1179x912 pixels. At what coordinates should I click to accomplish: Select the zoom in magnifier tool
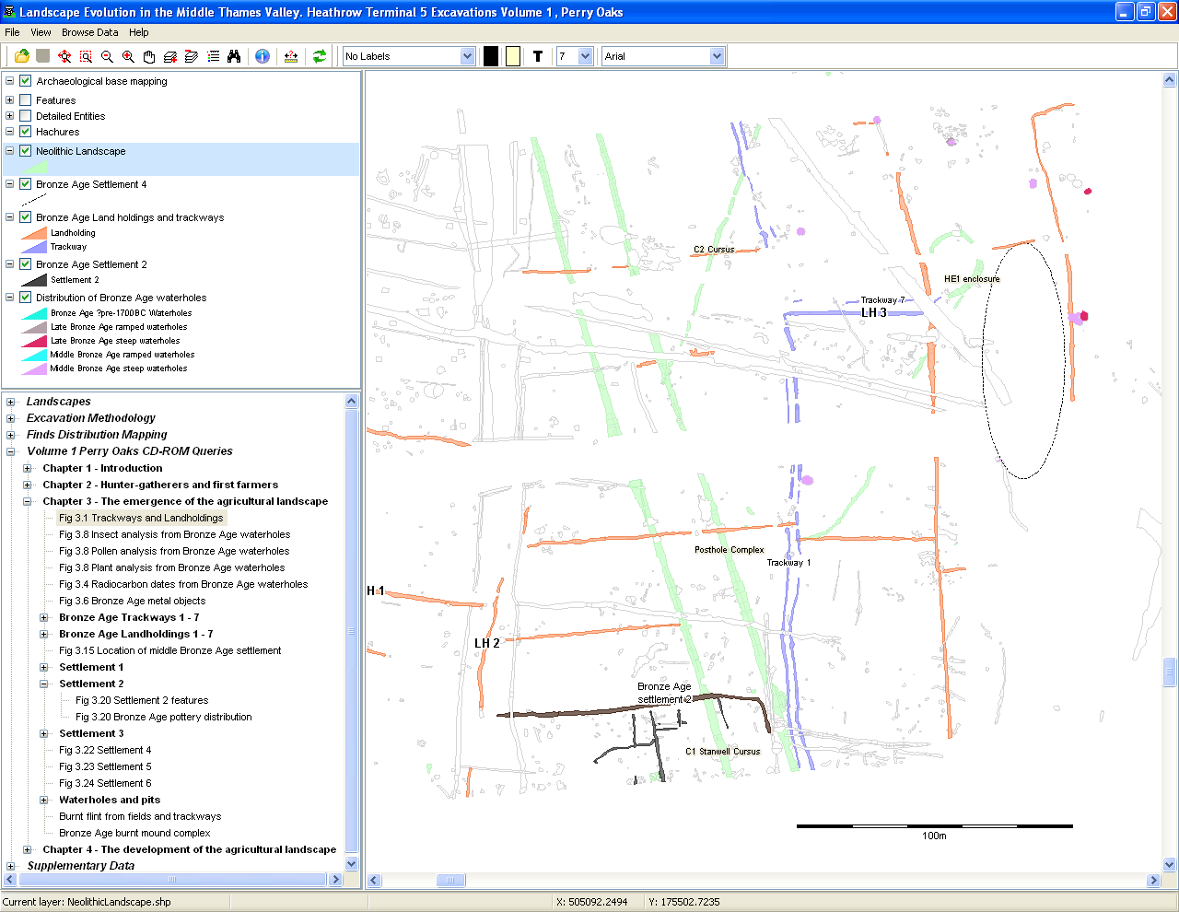(128, 56)
